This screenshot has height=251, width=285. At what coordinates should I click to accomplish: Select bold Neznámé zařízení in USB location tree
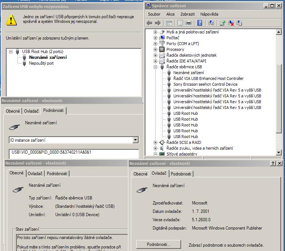[x=48, y=57]
